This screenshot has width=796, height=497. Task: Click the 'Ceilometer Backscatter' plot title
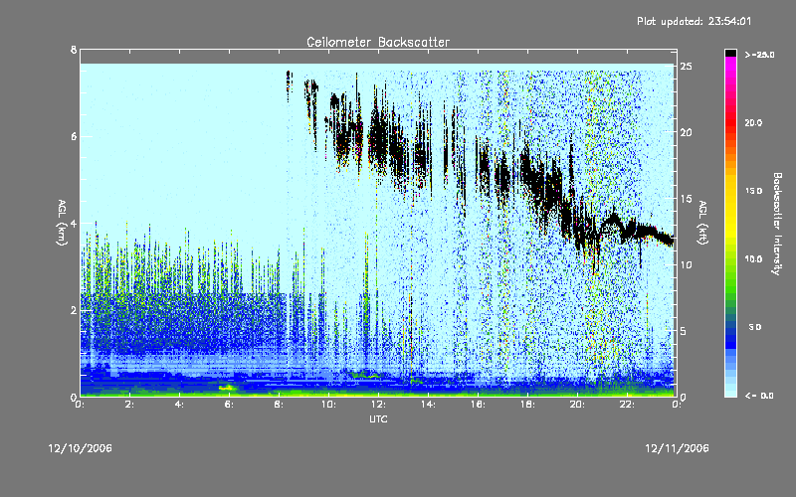(378, 42)
